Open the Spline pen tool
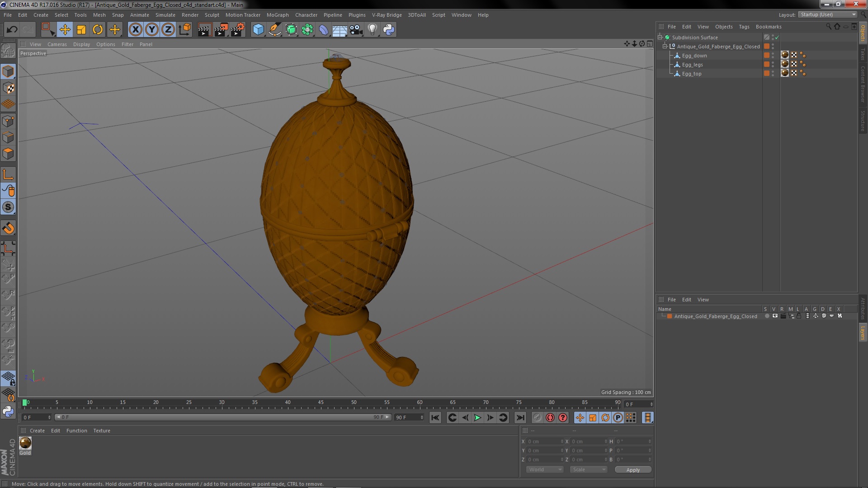 point(274,30)
